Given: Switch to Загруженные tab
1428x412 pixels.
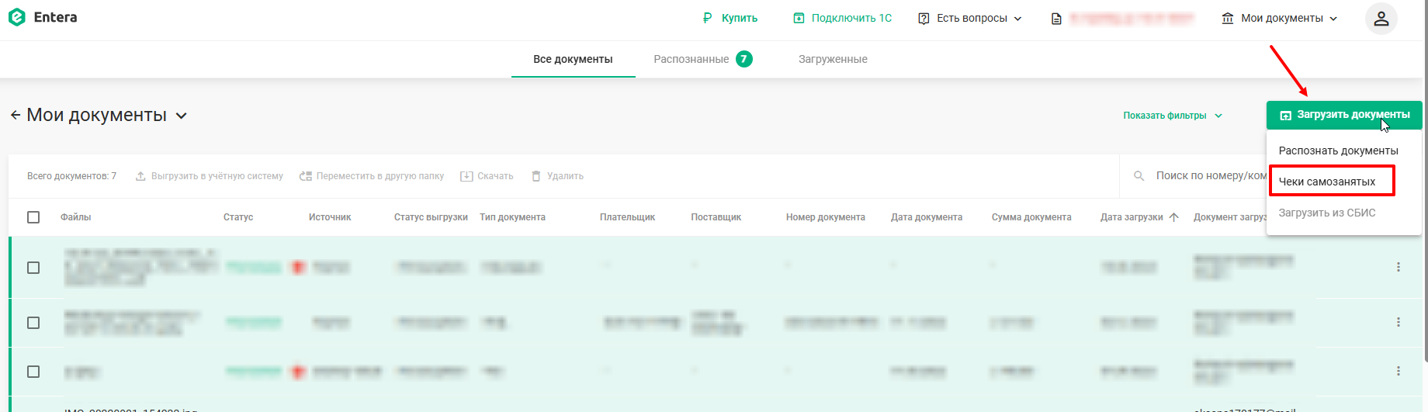Looking at the screenshot, I should pyautogui.click(x=833, y=59).
